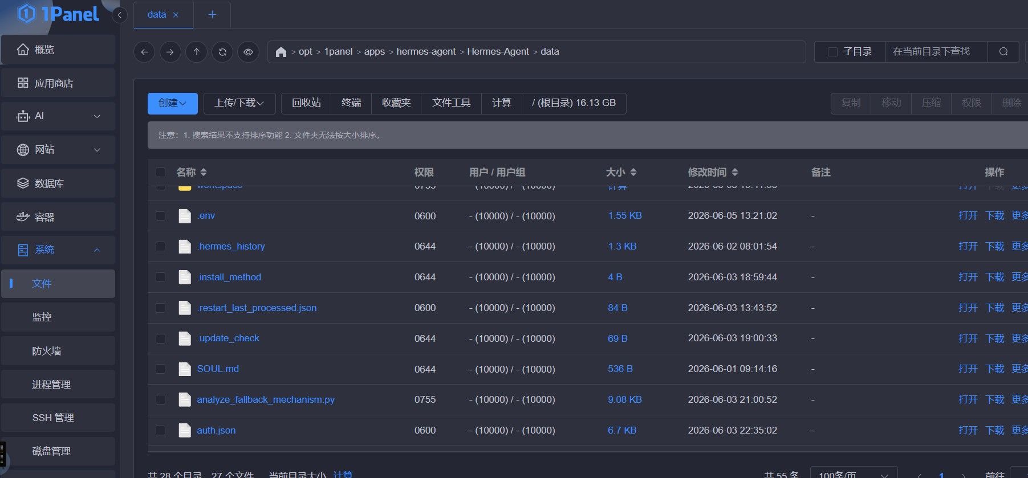Collapse the 系统 sidebar menu
The height and width of the screenshot is (478, 1028).
(58, 250)
